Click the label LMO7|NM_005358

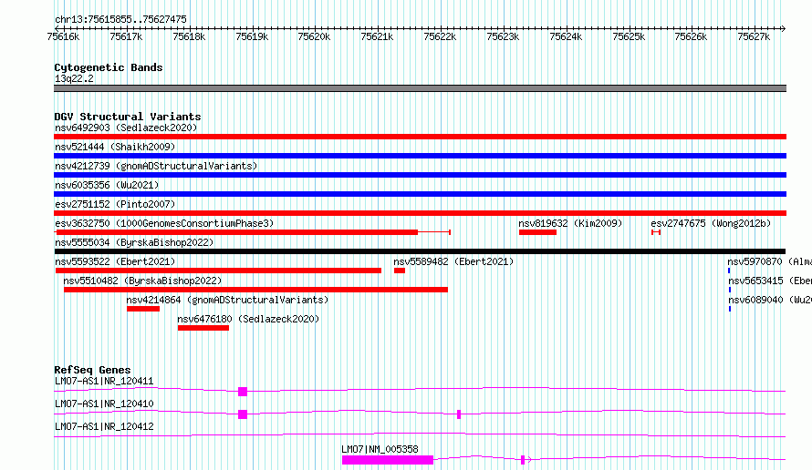(x=380, y=449)
